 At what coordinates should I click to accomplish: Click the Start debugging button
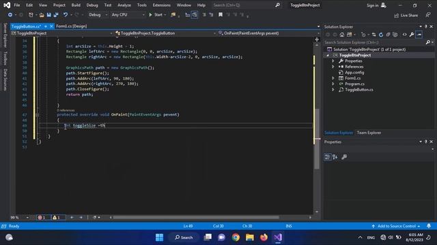157,15
